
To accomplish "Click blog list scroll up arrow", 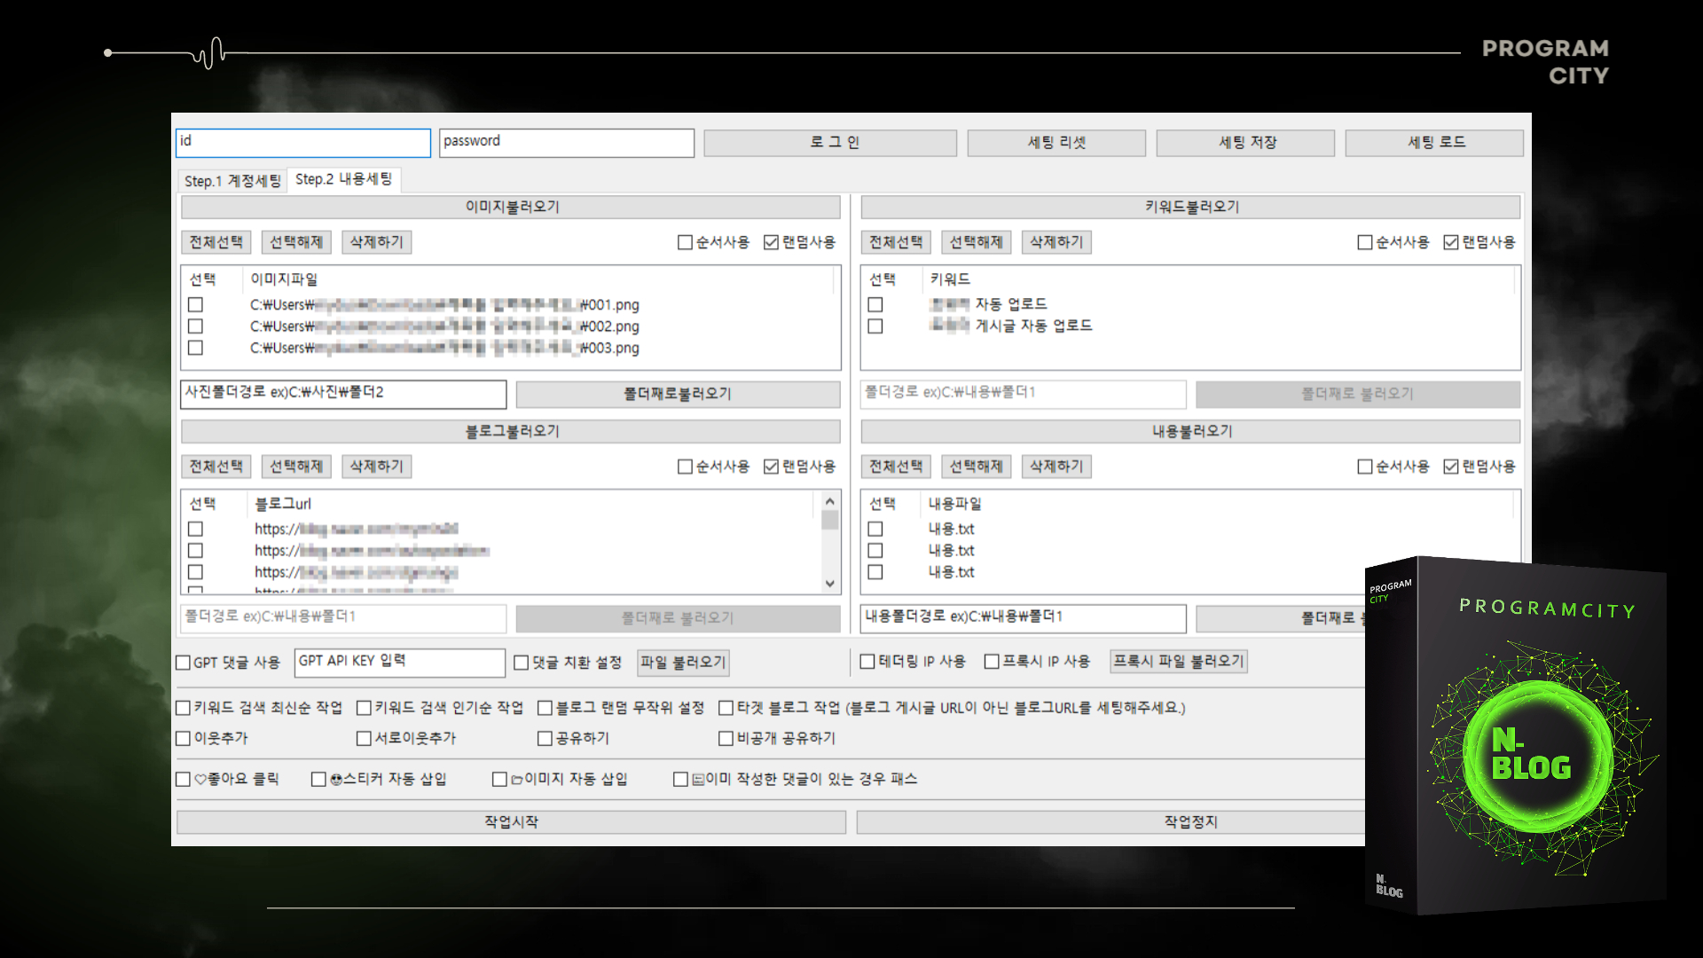I will [830, 501].
